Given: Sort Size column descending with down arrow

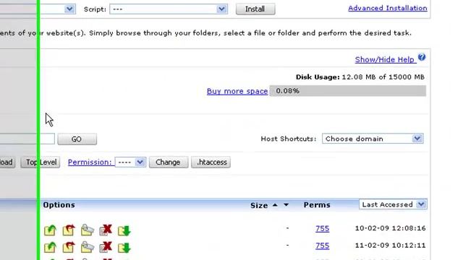Looking at the screenshot, I should coord(286,205).
